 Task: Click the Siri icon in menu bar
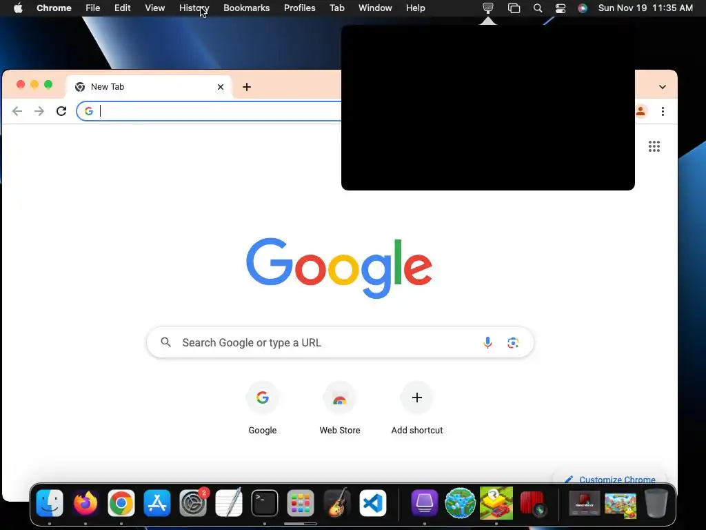[x=583, y=8]
